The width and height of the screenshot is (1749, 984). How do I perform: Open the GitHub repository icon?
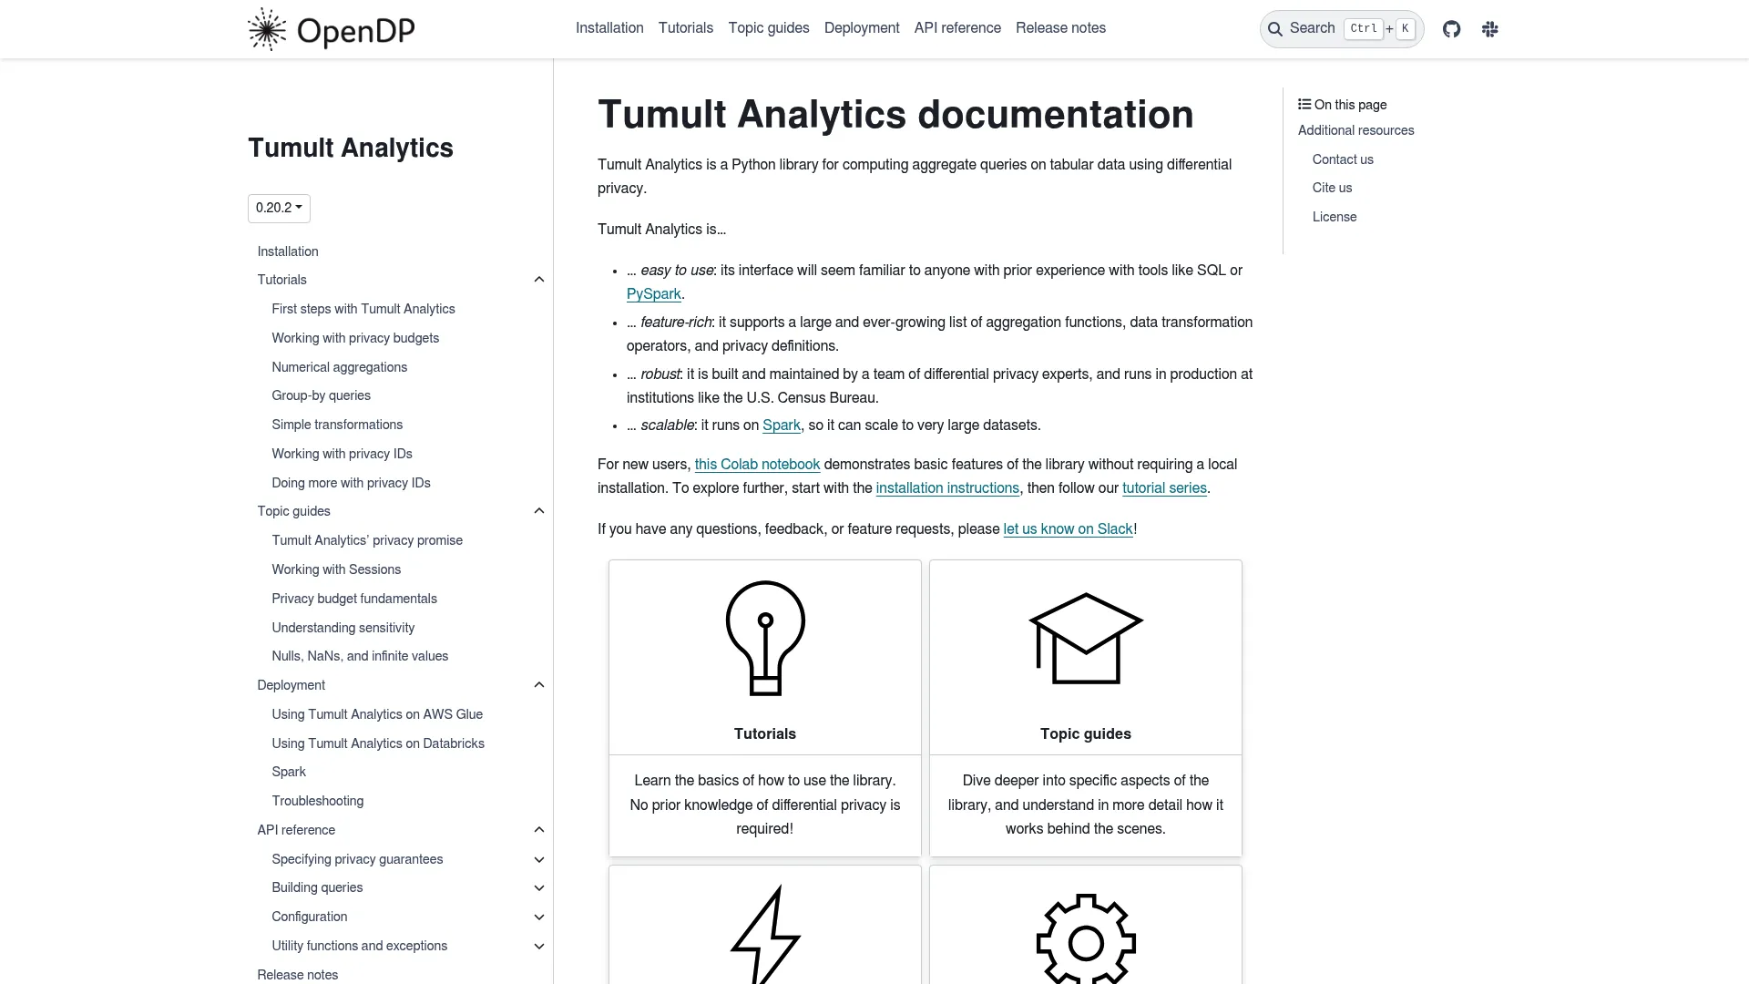1452,29
